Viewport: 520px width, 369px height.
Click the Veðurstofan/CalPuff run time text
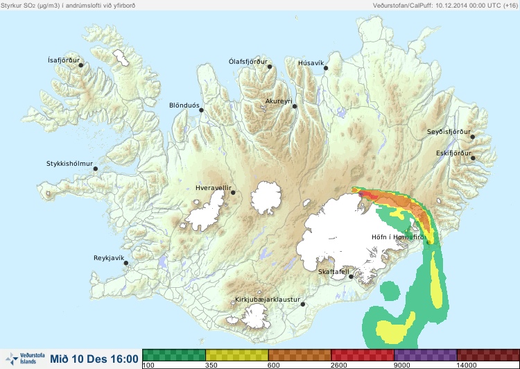coord(445,6)
